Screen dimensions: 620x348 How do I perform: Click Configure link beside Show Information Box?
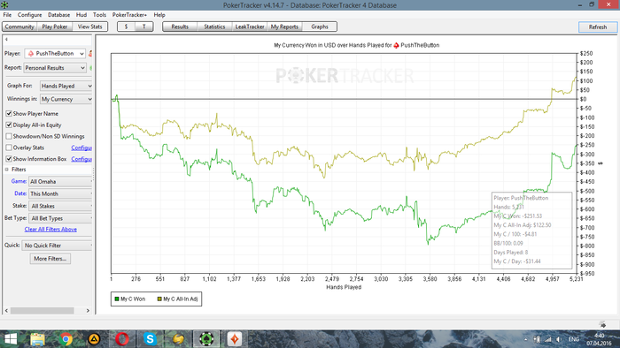81,159
